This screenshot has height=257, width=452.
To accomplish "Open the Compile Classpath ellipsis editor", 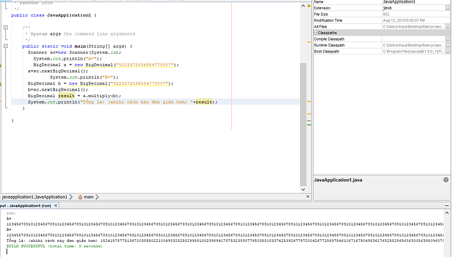I will 447,39.
